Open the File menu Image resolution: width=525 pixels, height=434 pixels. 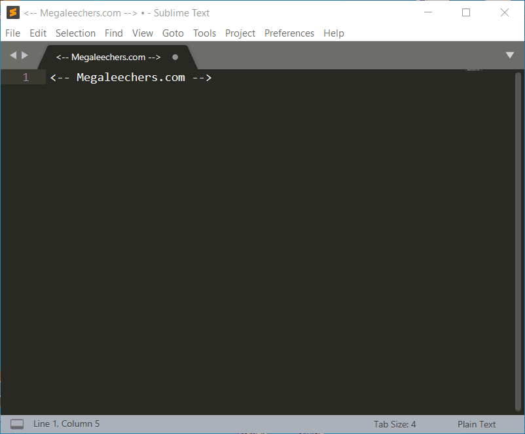(12, 33)
